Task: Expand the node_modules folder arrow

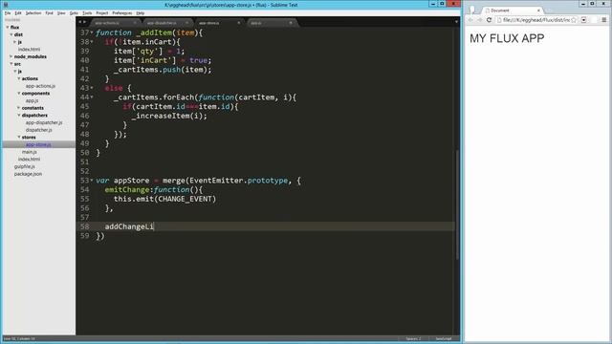Action: click(11, 56)
